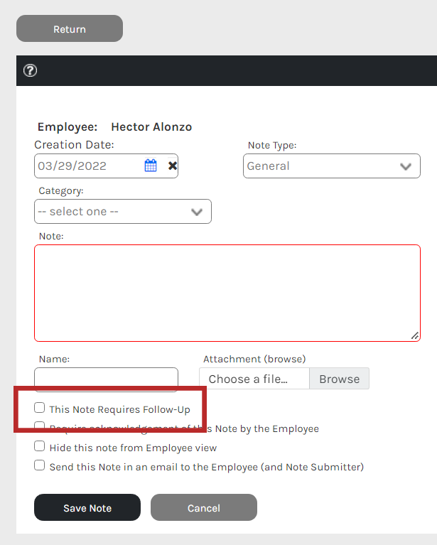Click the Attachment (browse) label
Image resolution: width=437 pixels, height=545 pixels.
pyautogui.click(x=254, y=359)
